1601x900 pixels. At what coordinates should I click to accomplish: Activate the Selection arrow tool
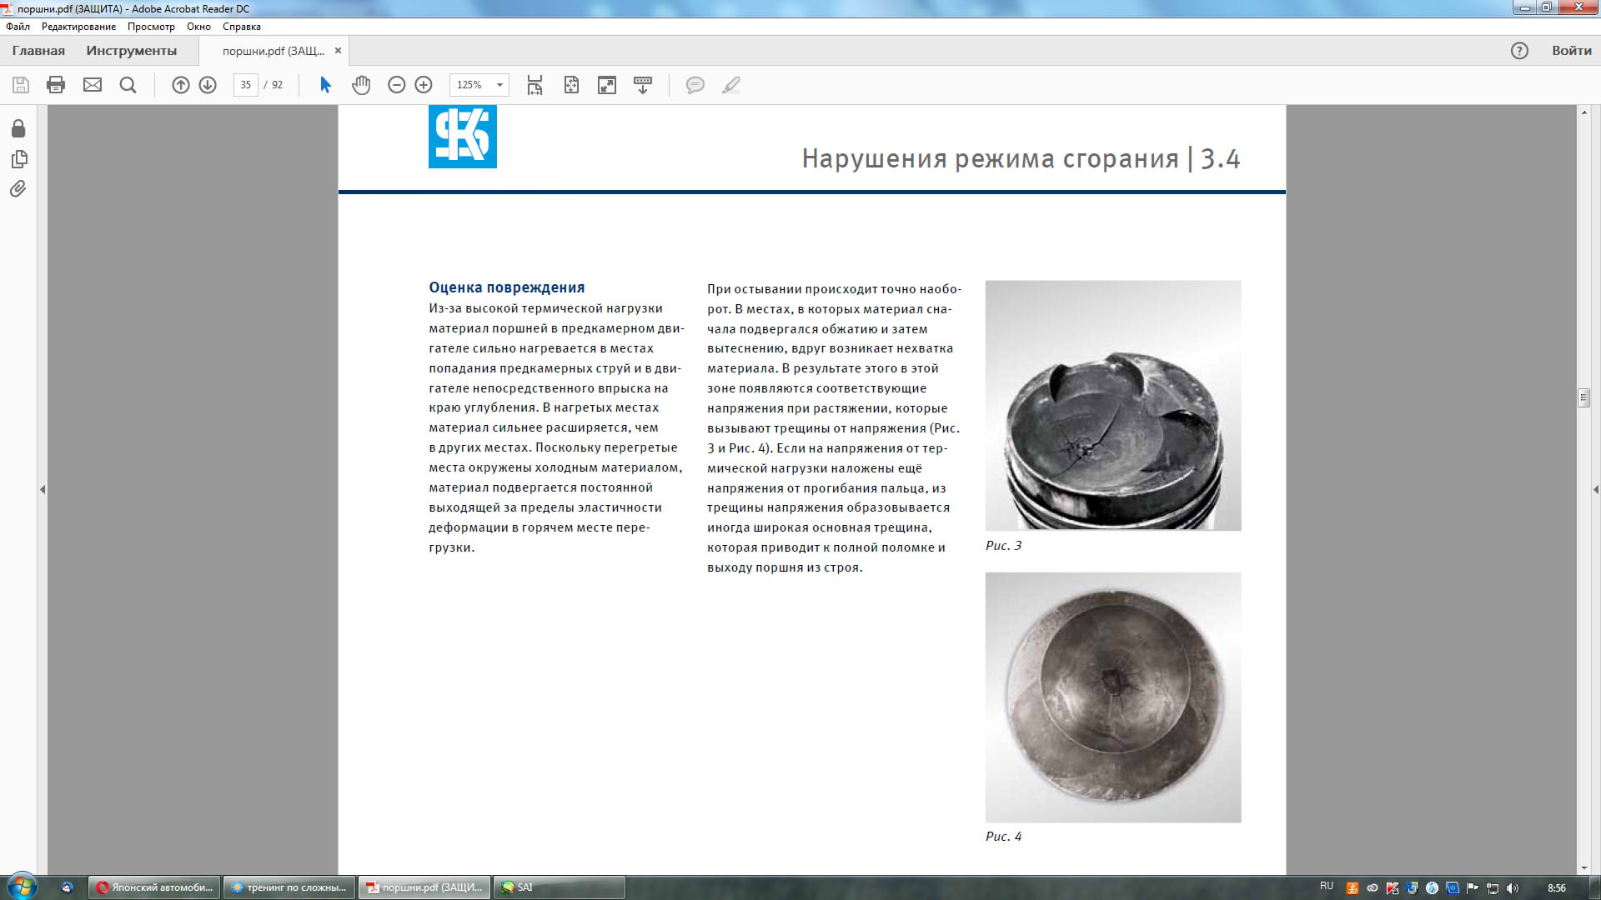point(325,85)
